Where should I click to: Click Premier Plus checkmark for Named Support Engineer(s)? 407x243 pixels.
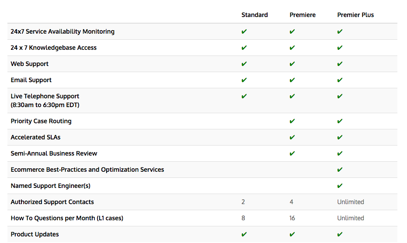[340, 186]
